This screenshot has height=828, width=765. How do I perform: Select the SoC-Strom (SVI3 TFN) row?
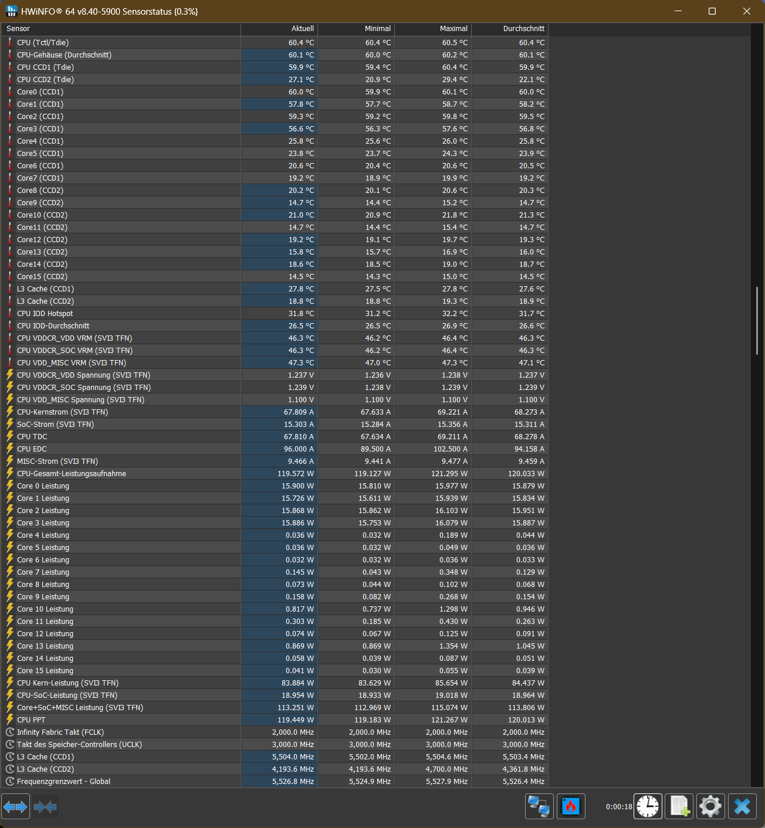click(x=275, y=425)
